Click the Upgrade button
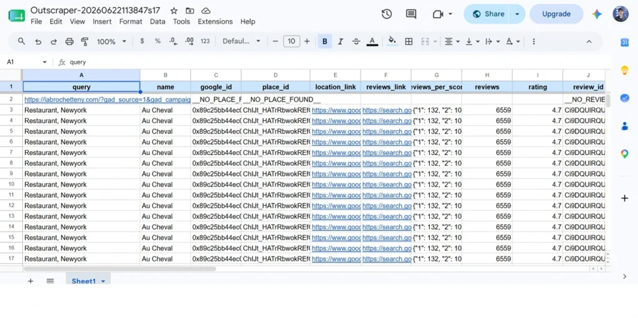This screenshot has width=638, height=323. click(x=556, y=14)
